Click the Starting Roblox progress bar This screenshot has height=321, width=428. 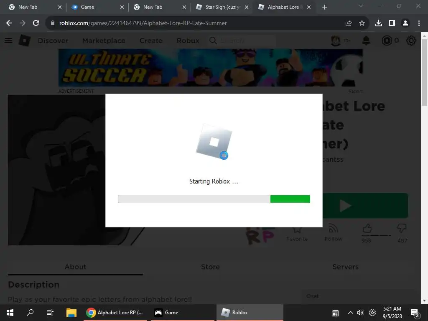[214, 199]
